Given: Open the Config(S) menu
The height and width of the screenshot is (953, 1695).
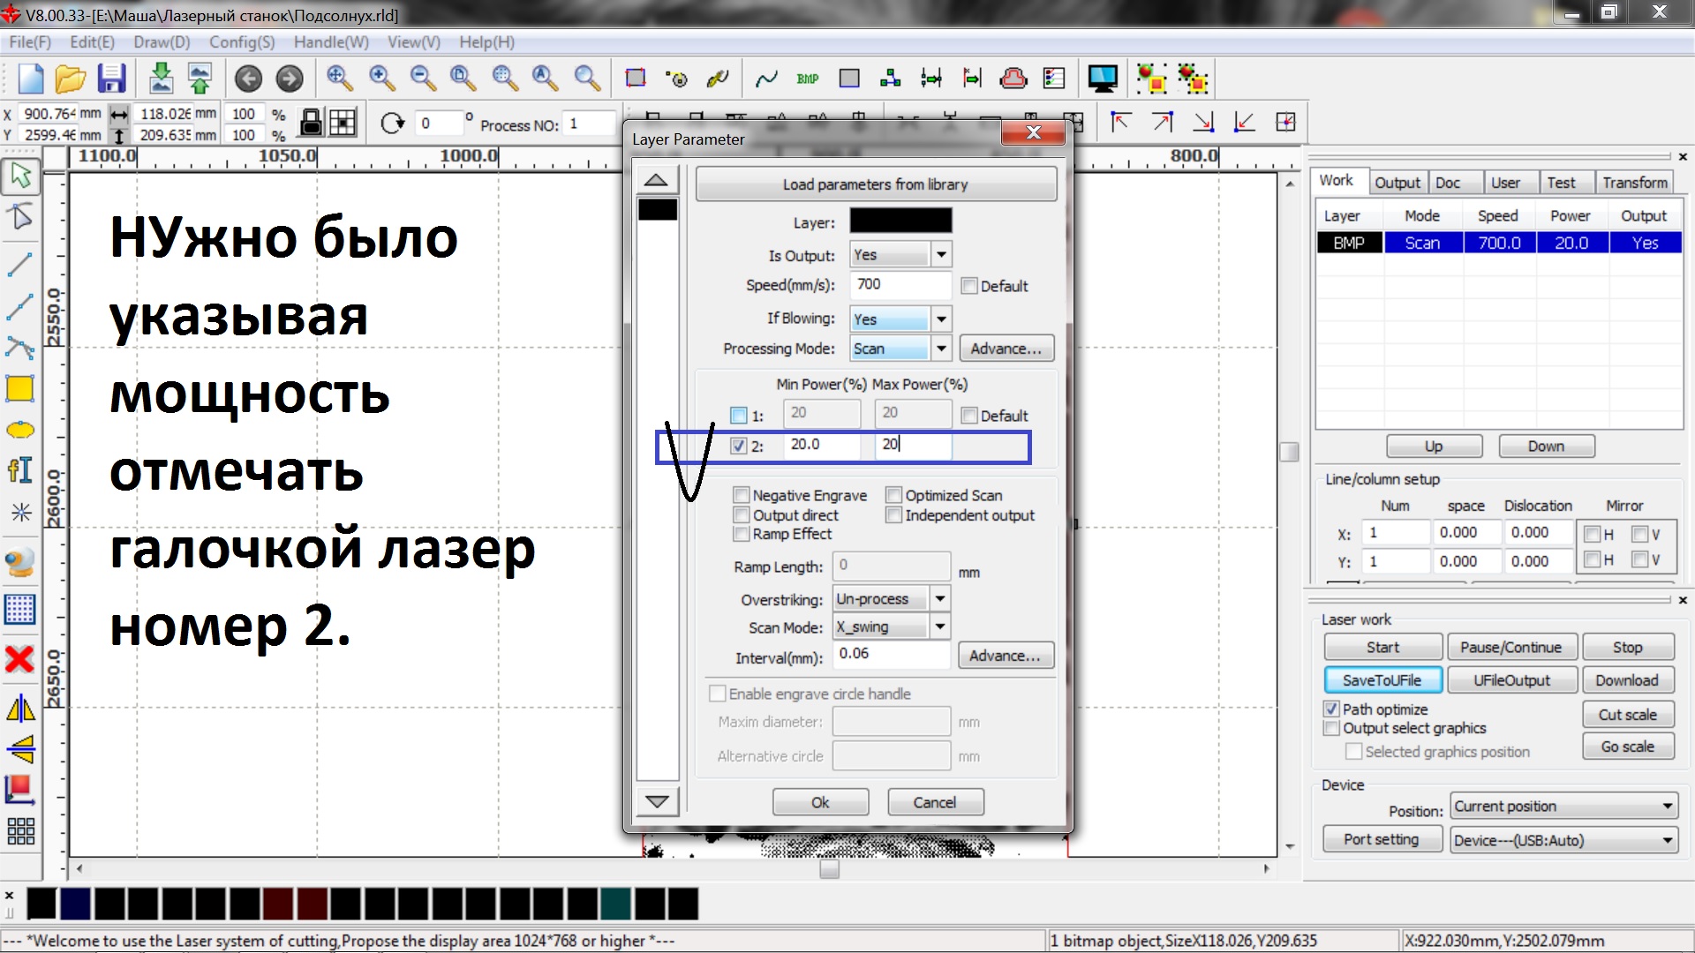Looking at the screenshot, I should click(x=242, y=41).
